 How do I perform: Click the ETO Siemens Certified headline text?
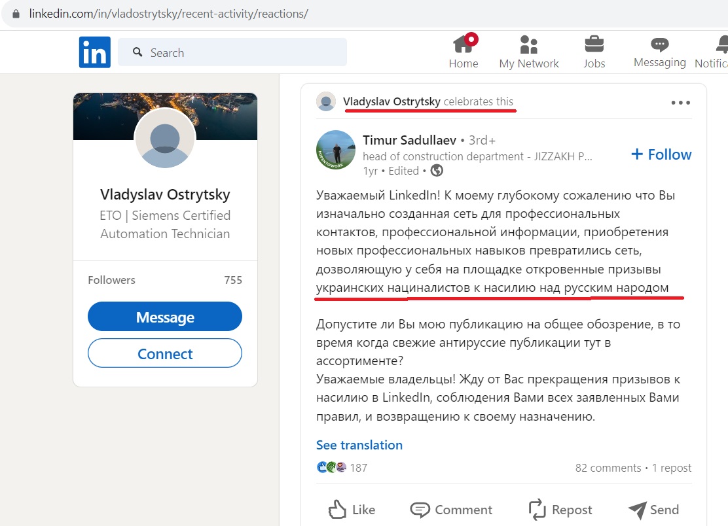[x=165, y=224]
